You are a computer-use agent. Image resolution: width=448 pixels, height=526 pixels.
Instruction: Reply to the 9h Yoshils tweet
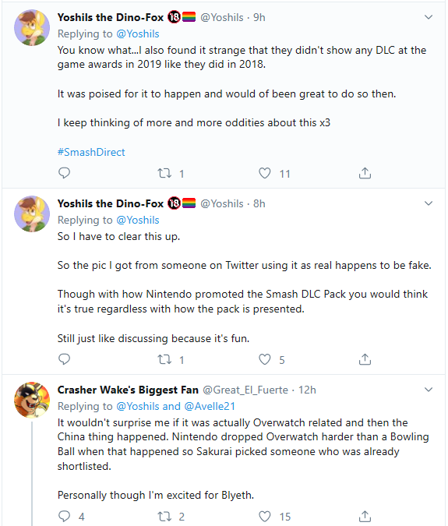coord(64,173)
